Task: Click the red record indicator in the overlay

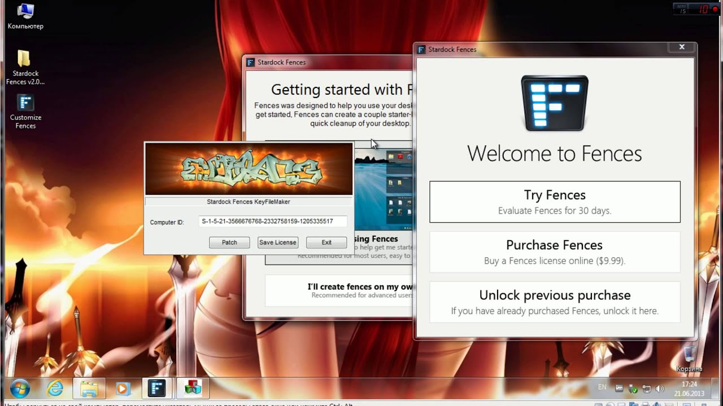Action: [x=716, y=10]
